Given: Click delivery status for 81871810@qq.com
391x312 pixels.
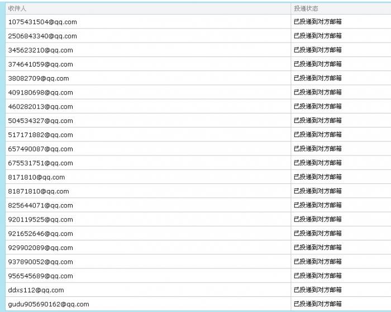Looking at the screenshot, I should (x=318, y=191).
